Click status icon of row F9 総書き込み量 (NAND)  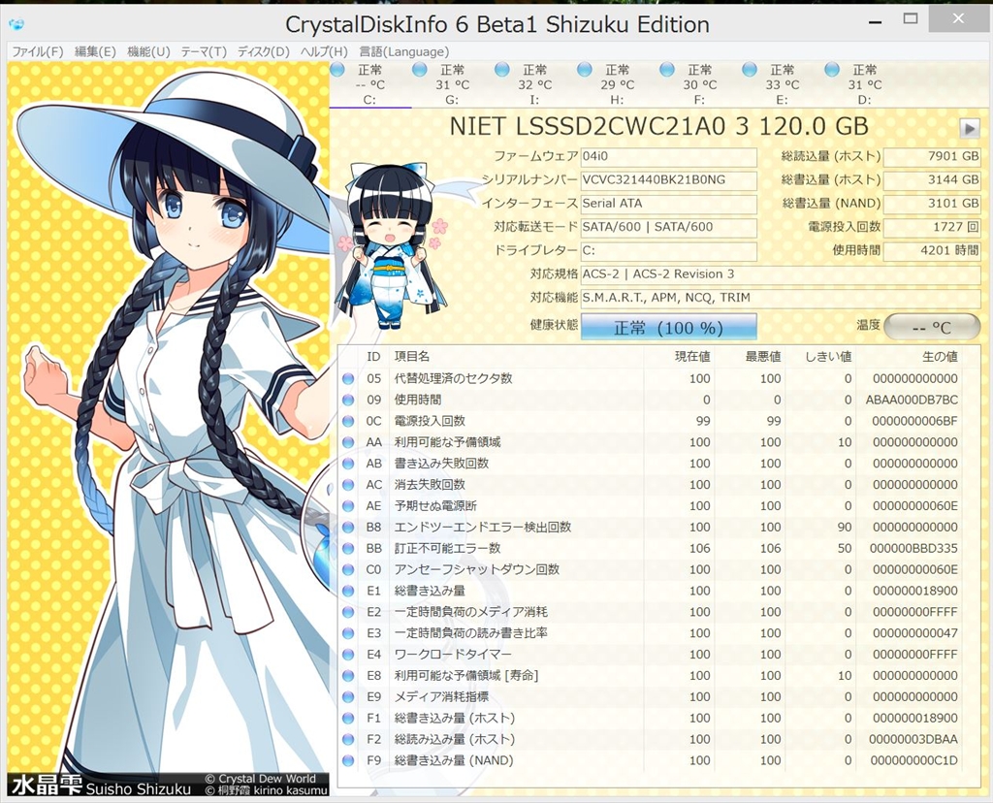click(348, 760)
